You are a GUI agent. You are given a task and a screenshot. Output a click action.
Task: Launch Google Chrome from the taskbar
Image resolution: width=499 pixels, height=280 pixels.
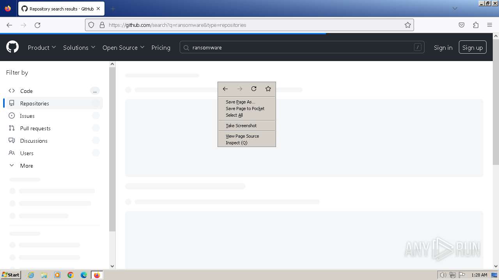pos(71,275)
